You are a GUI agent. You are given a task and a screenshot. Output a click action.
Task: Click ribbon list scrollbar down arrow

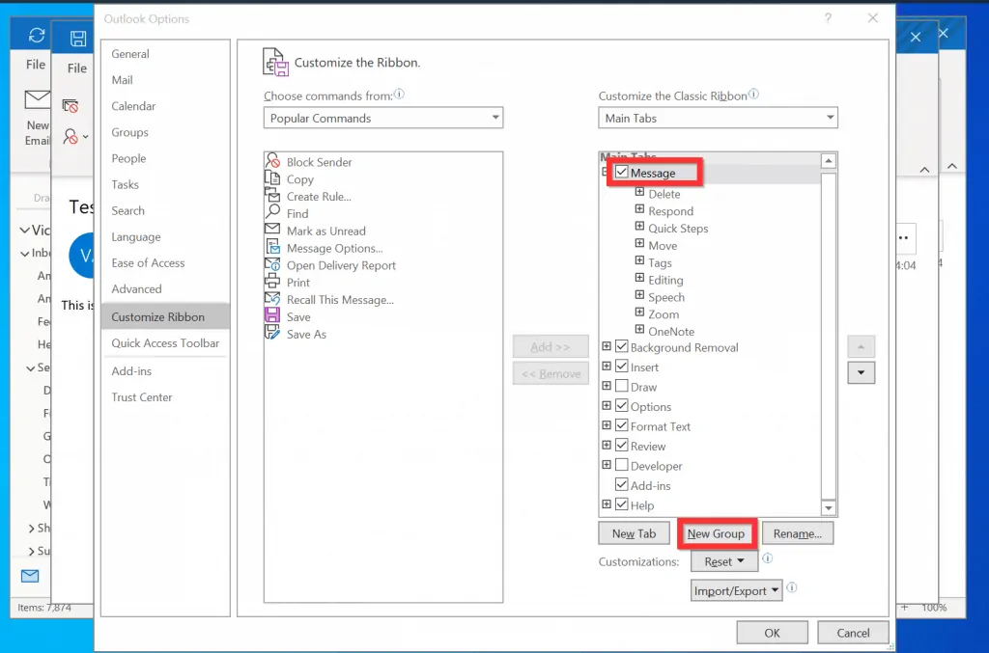(x=829, y=507)
